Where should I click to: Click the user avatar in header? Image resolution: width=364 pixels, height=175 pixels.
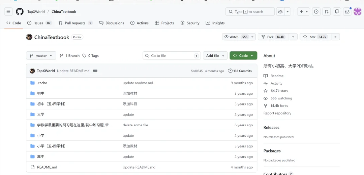[357, 12]
